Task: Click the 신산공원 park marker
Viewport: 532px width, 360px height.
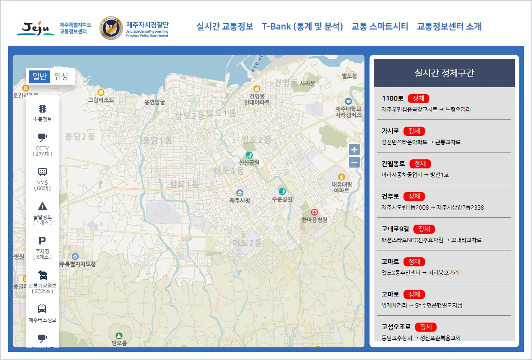Action: click(249, 155)
